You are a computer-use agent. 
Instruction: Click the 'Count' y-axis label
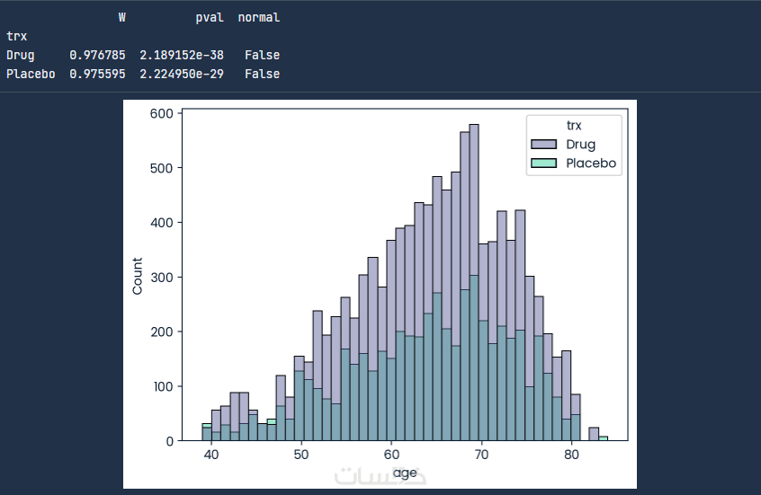[x=138, y=276]
